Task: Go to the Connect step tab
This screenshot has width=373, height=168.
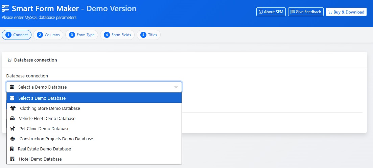Action: pyautogui.click(x=17, y=35)
